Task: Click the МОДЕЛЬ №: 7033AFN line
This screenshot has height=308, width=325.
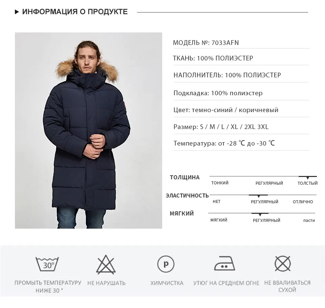Action: pos(206,43)
